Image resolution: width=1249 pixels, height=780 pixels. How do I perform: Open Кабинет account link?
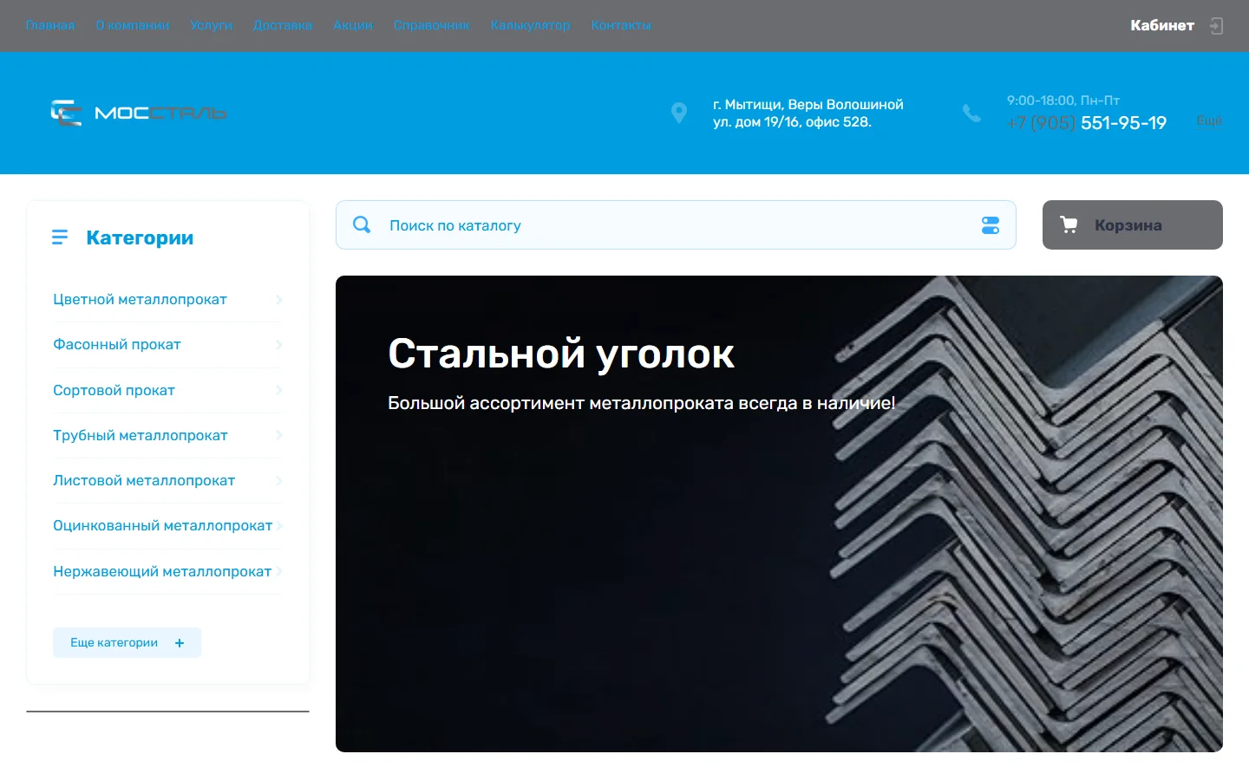1162,26
